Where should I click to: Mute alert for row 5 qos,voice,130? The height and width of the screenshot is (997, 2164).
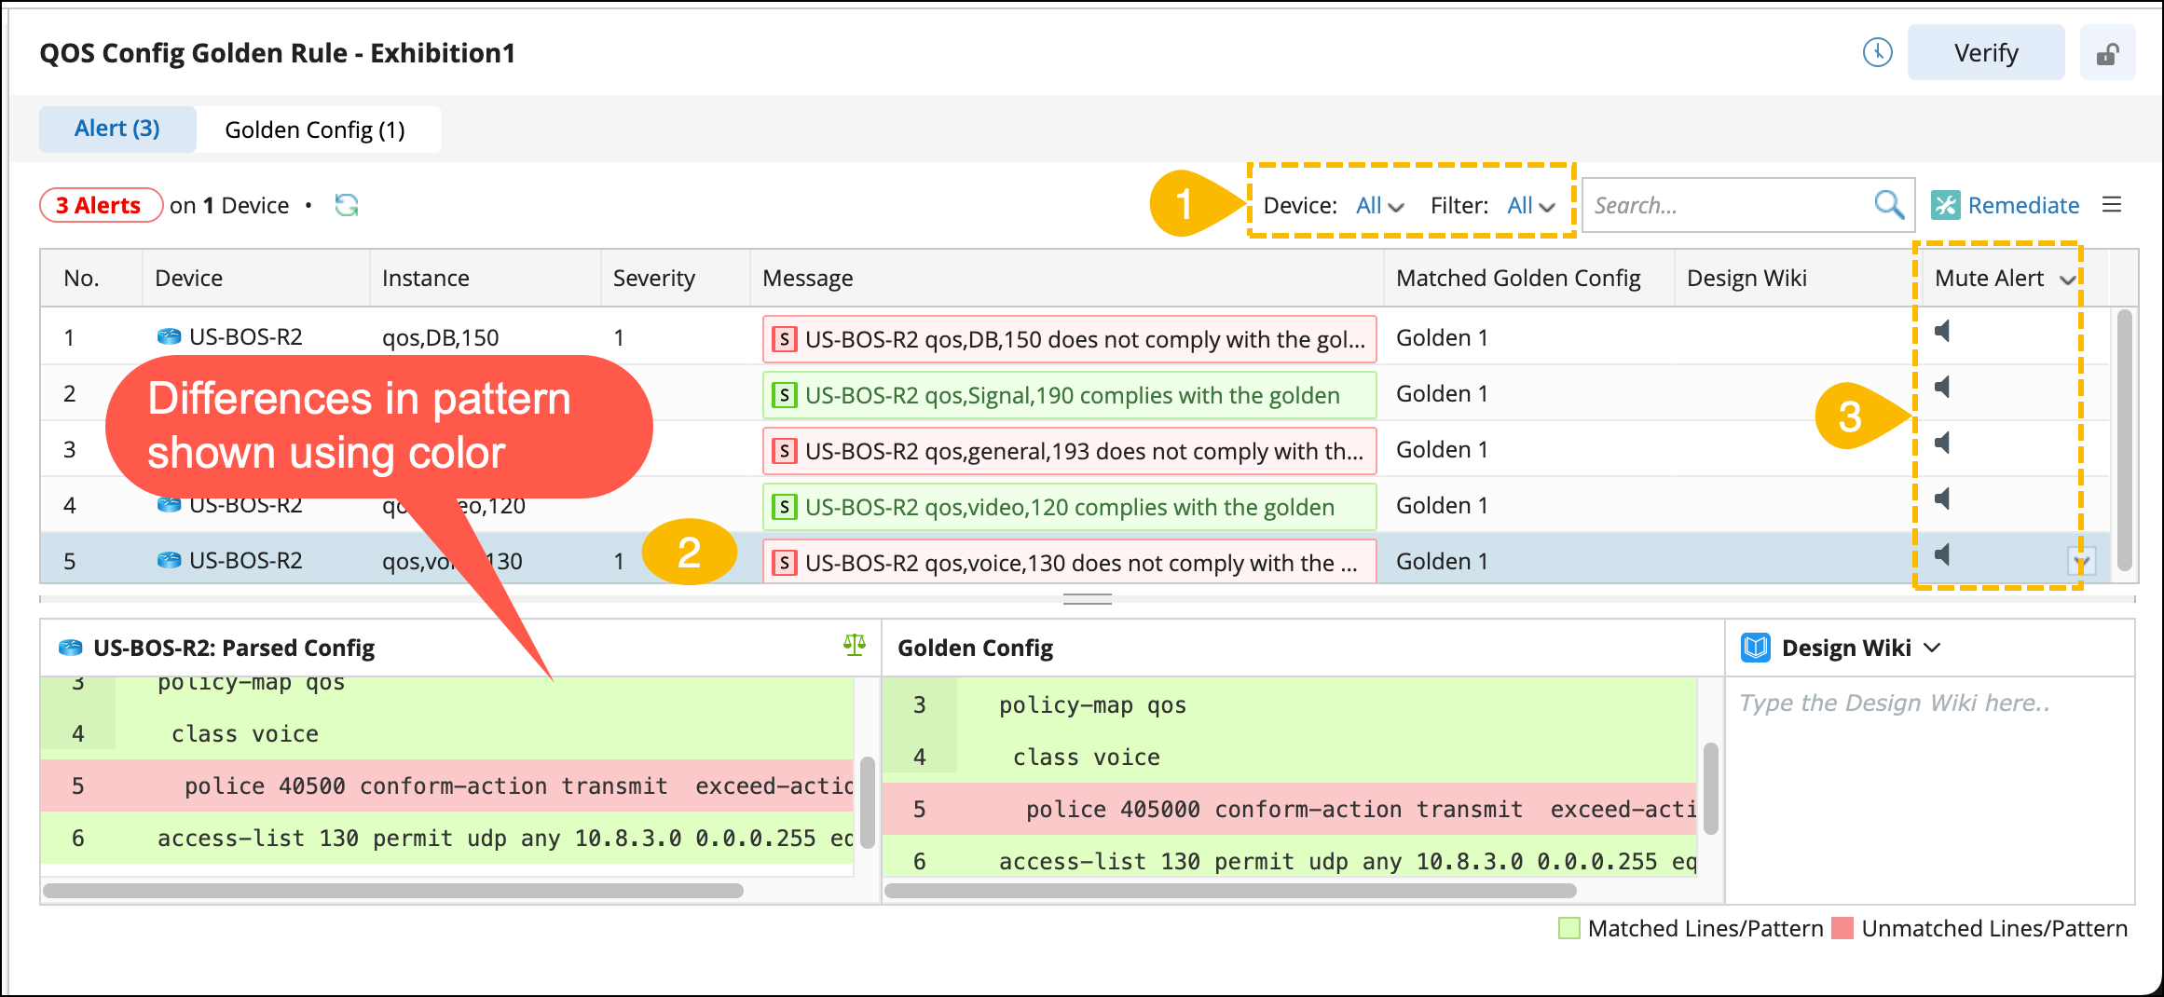1942,554
